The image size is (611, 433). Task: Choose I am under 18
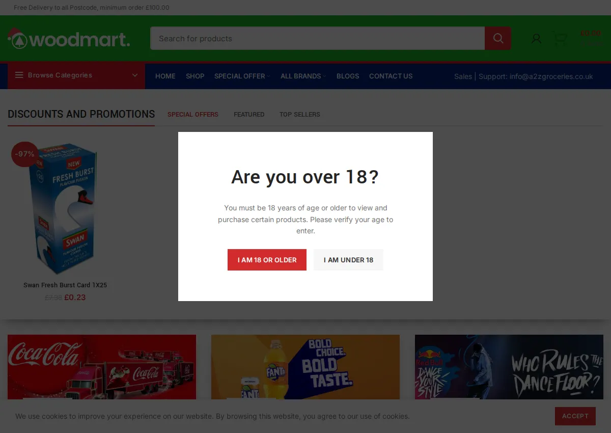pyautogui.click(x=348, y=260)
